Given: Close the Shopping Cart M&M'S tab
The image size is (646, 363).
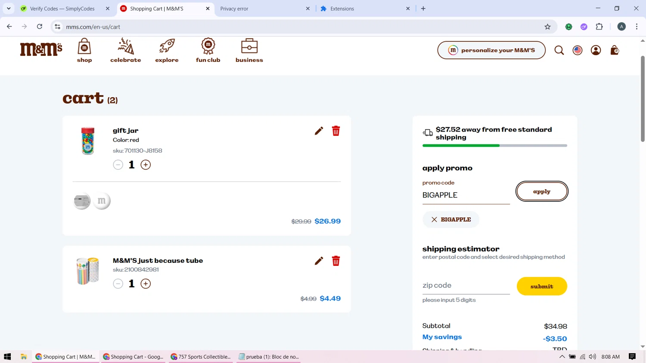Looking at the screenshot, I should click(x=208, y=9).
